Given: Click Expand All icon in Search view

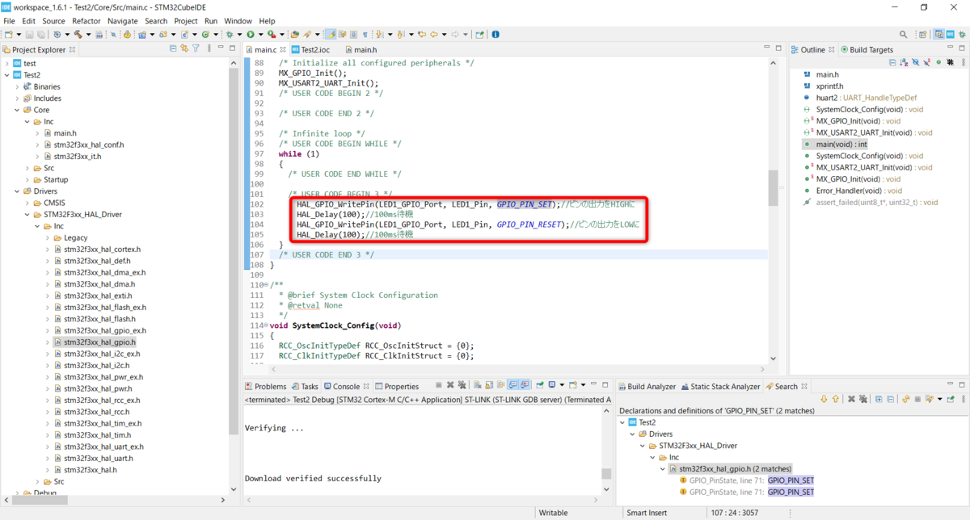Looking at the screenshot, I should tap(879, 399).
